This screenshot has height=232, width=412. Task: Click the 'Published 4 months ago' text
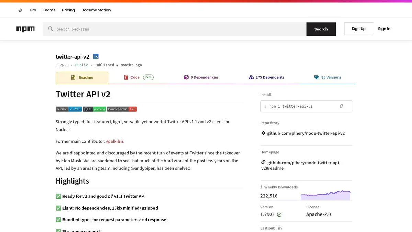click(x=118, y=65)
